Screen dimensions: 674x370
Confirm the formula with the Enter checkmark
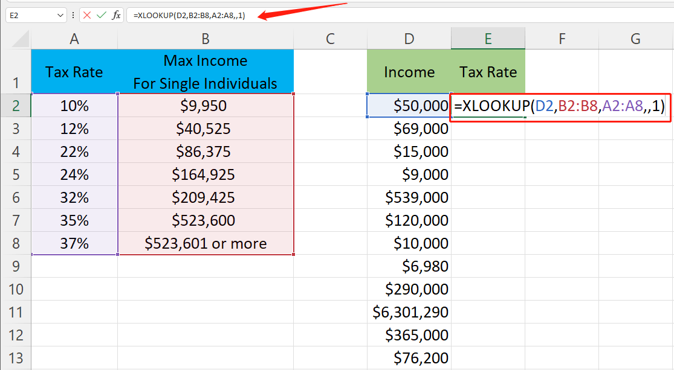[102, 15]
